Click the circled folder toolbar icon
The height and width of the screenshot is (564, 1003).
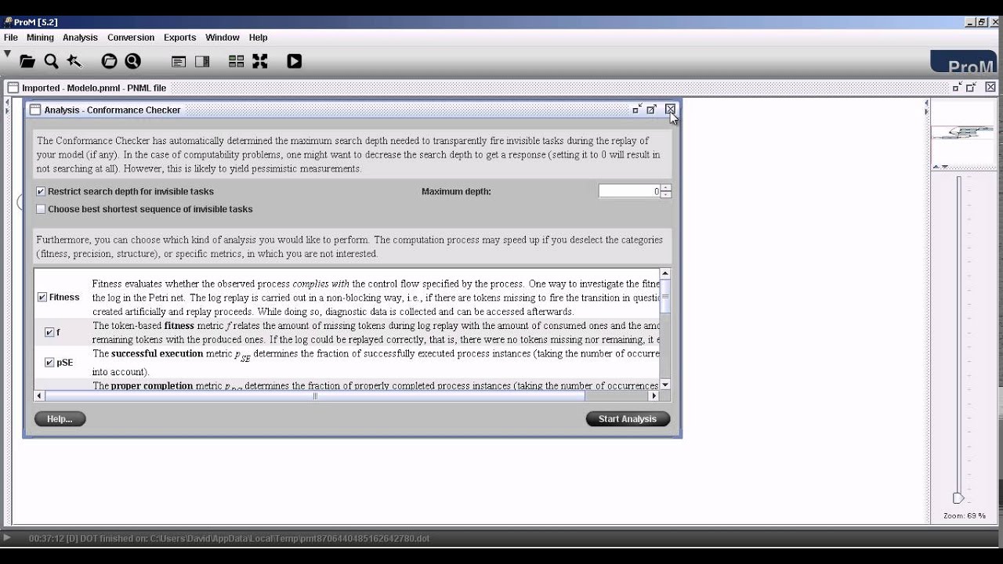(x=109, y=61)
